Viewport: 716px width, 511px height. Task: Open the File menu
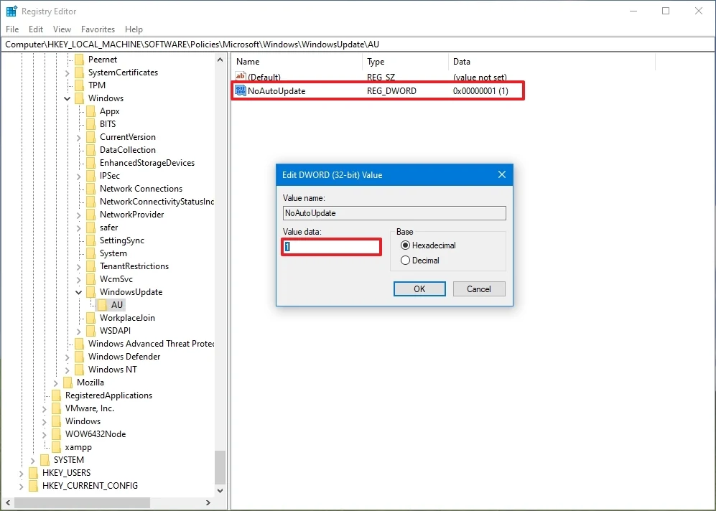[x=12, y=29]
